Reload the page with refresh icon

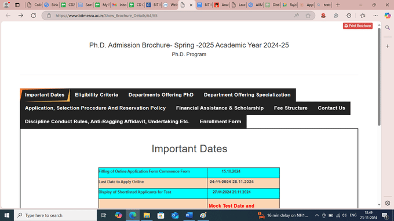(x=34, y=16)
